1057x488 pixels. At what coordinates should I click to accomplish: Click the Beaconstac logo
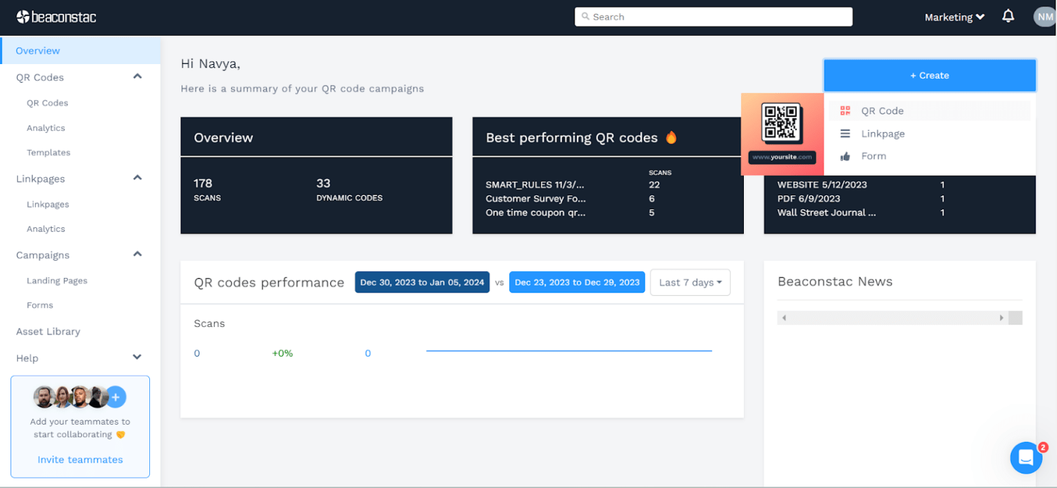pyautogui.click(x=56, y=17)
